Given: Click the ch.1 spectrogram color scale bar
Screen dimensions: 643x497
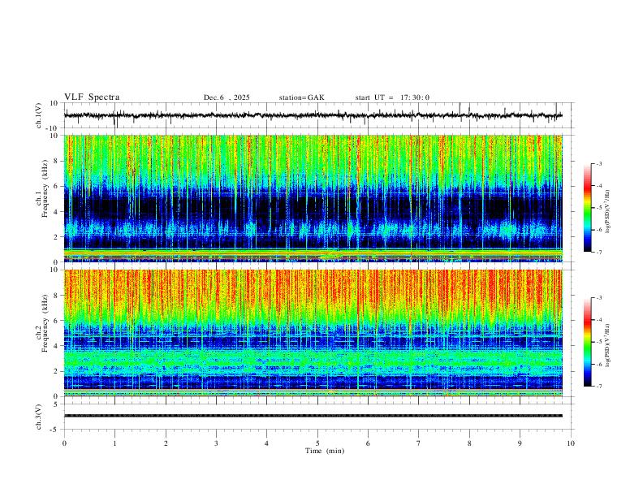Looking at the screenshot, I should [x=587, y=208].
